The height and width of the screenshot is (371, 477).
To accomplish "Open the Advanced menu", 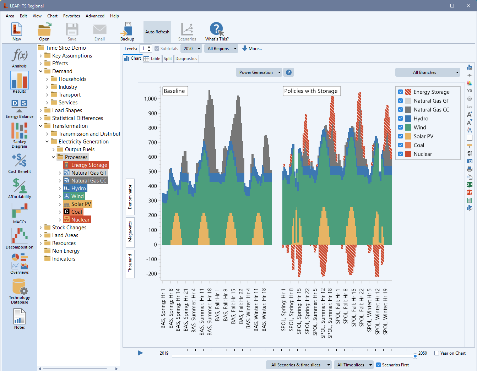I will pos(95,16).
